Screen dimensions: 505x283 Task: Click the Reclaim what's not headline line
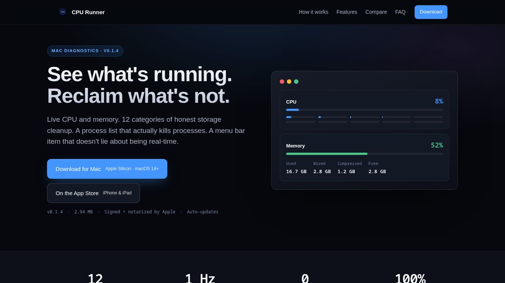138,96
